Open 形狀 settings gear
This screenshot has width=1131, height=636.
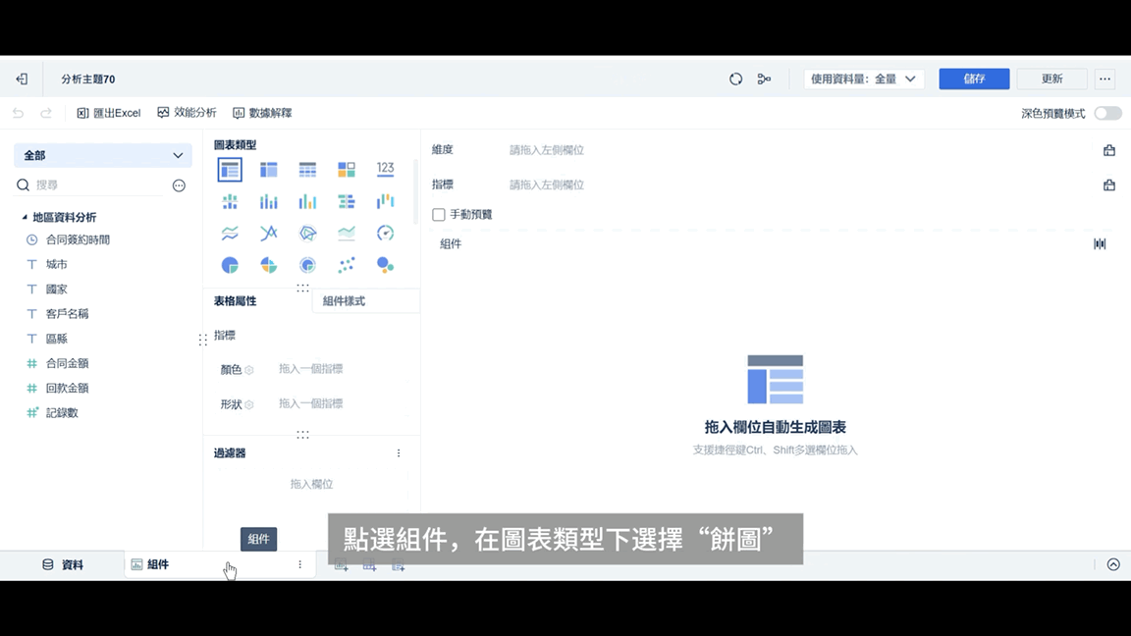click(248, 404)
